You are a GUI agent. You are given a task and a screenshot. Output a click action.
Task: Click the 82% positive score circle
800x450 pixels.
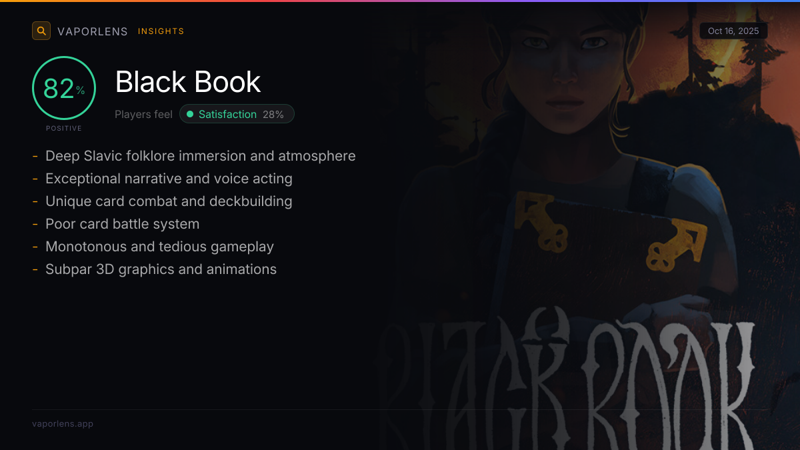click(64, 88)
